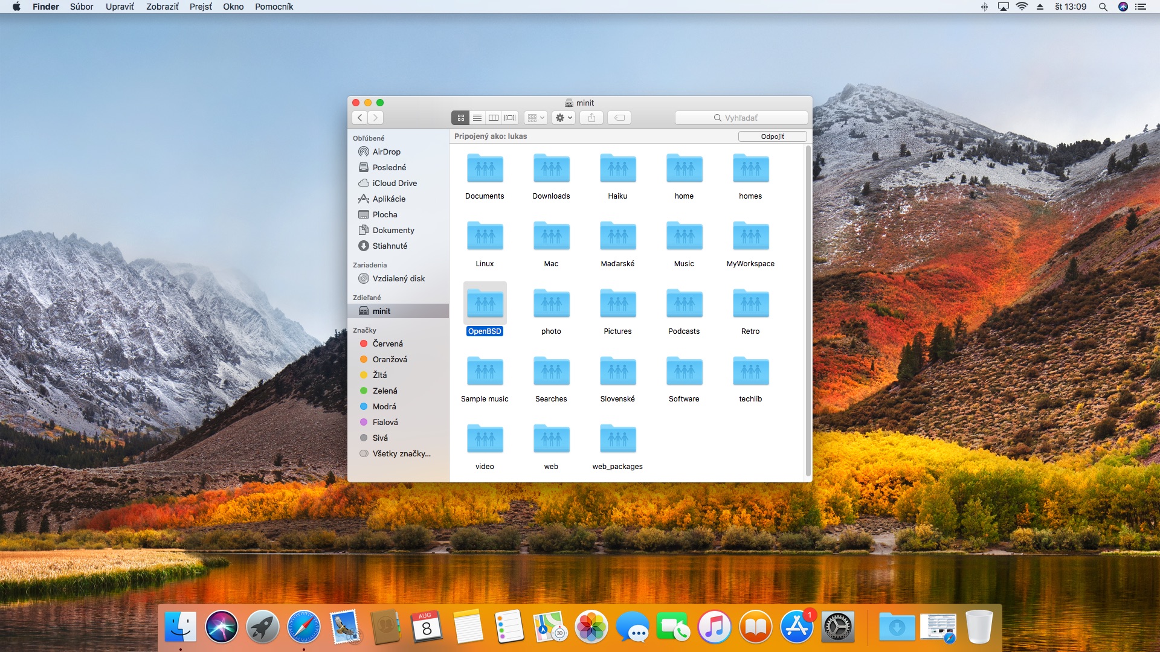Click the Odpojiť button
1160x652 pixels.
pos(773,136)
